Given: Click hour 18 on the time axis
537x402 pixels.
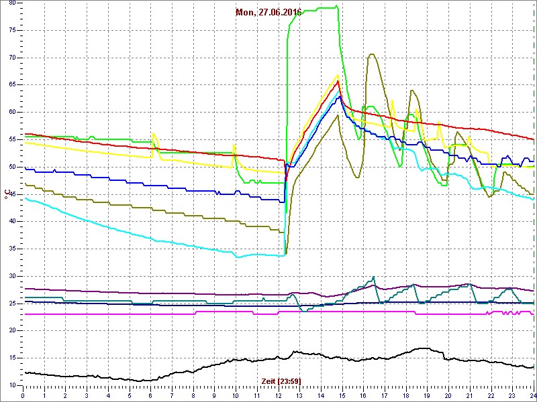Looking at the screenshot, I should click(406, 395).
